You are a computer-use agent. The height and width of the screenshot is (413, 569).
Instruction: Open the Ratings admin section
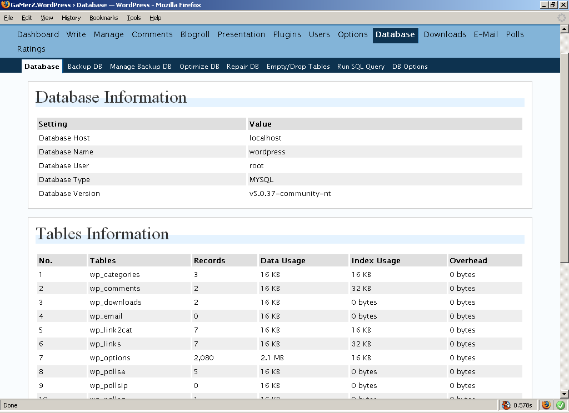coord(31,49)
